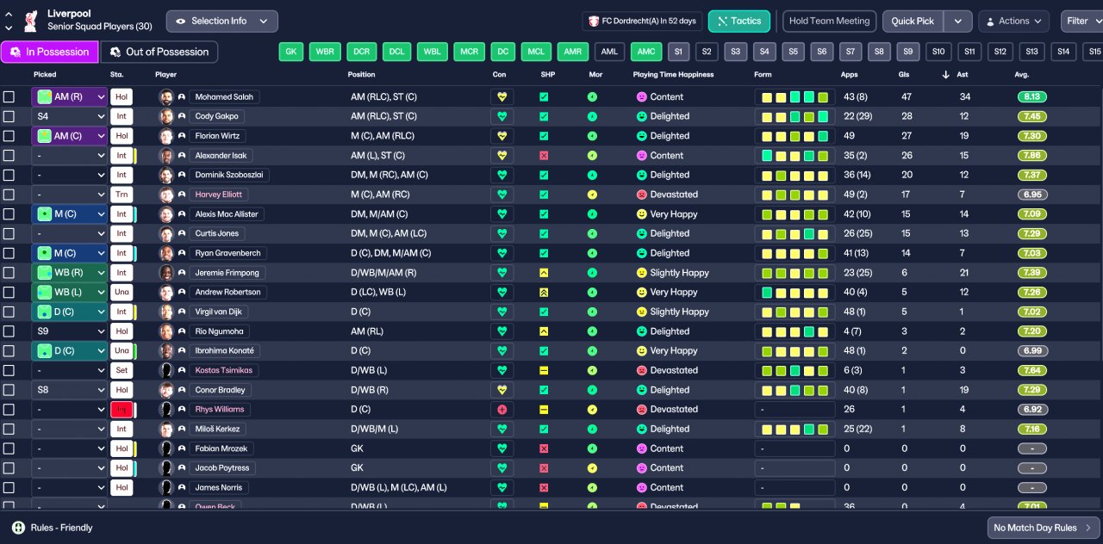The height and width of the screenshot is (544, 1103).
Task: Select the checkbox in Florian Wirtz's row
Action: 9,136
